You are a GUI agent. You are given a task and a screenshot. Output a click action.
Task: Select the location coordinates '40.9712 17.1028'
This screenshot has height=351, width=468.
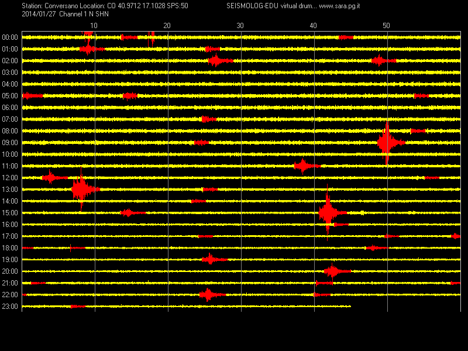(x=142, y=6)
